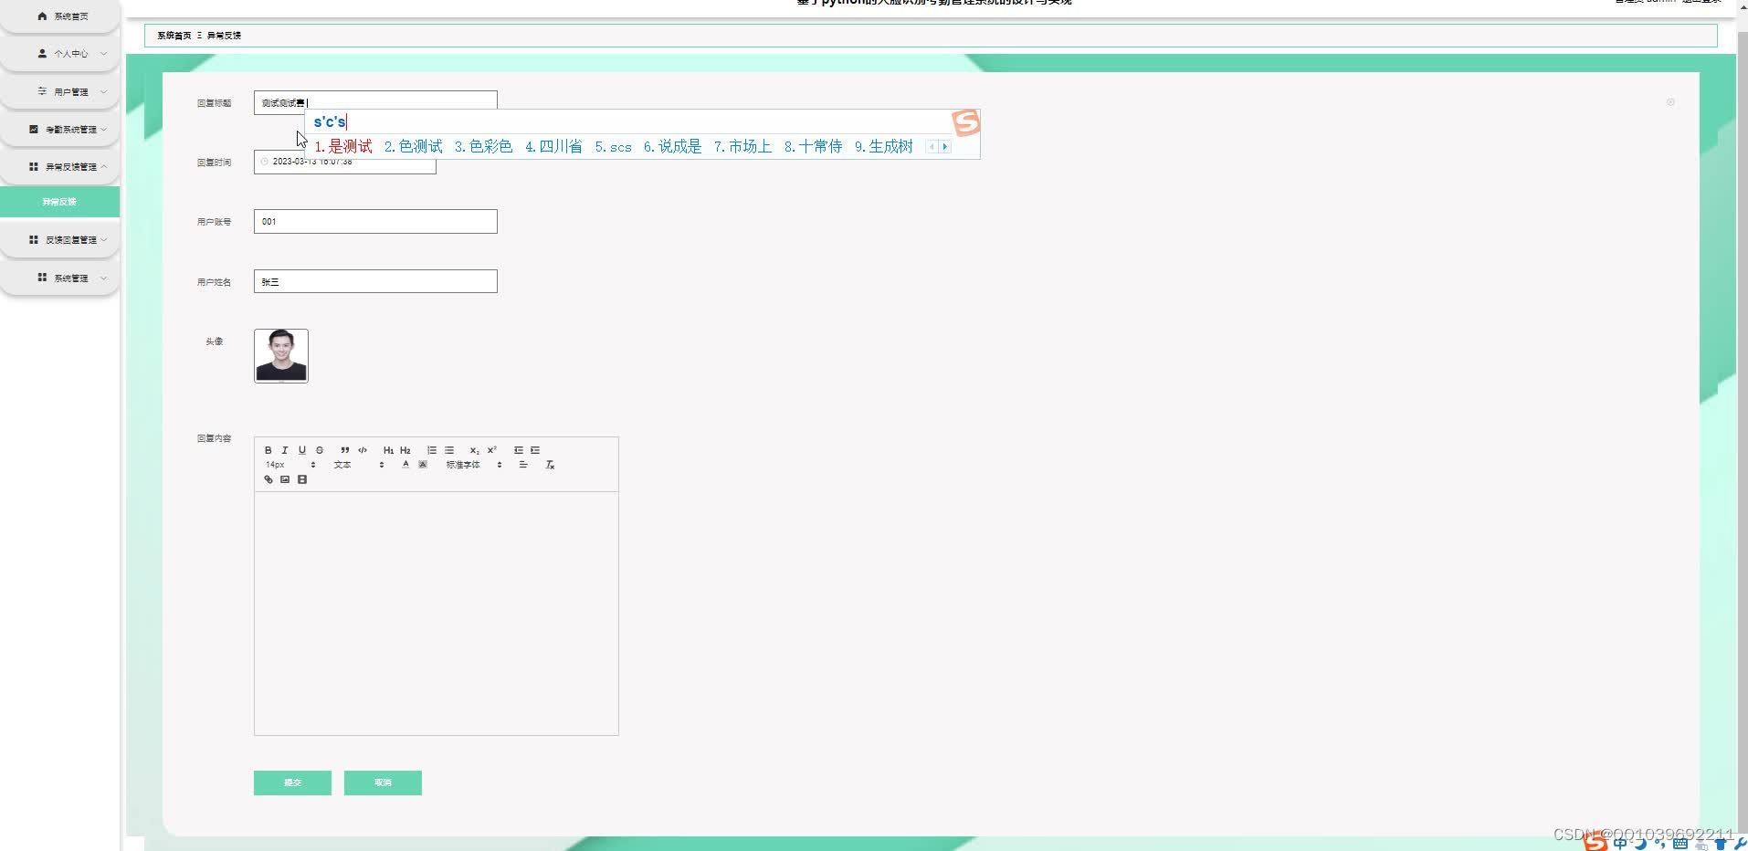Apply Heading 1 style
This screenshot has width=1748, height=851.
click(x=388, y=450)
